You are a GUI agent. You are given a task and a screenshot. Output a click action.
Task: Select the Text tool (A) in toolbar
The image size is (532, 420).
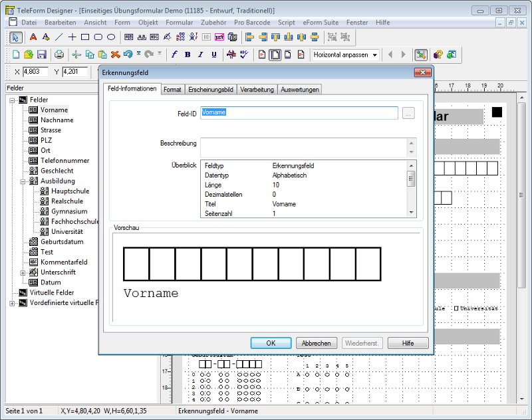[33, 37]
